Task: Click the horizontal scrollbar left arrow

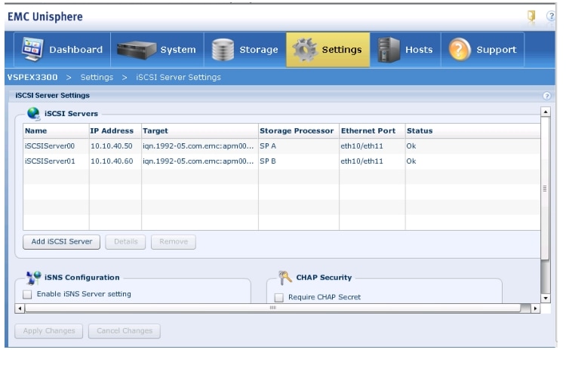Action: tap(20, 308)
